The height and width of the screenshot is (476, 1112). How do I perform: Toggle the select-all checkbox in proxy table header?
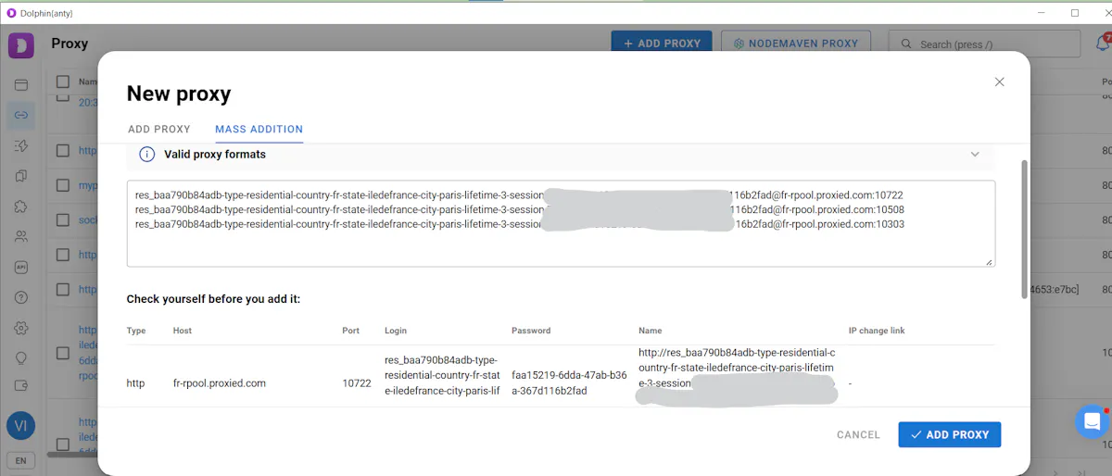(x=62, y=81)
